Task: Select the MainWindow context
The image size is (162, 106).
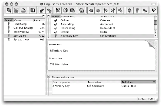Action: pos(21,32)
